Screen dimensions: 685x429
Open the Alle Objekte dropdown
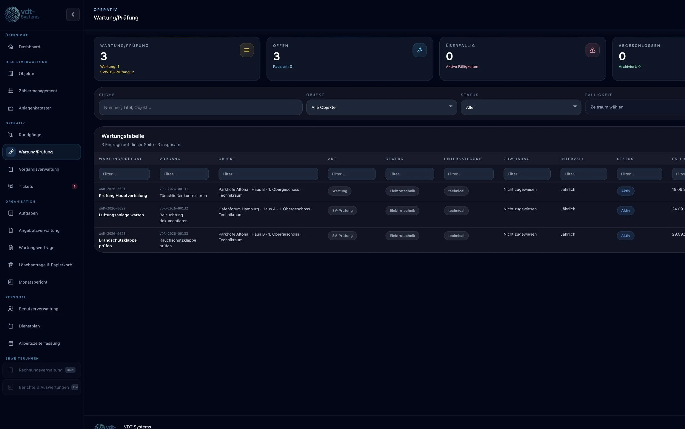381,107
